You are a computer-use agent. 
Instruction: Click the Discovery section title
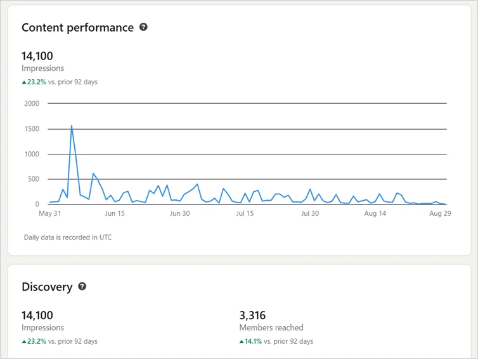47,287
